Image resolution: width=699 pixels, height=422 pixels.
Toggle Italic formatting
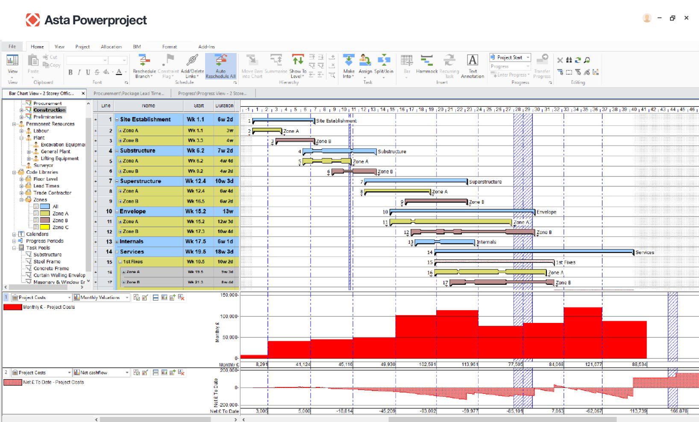pos(79,72)
